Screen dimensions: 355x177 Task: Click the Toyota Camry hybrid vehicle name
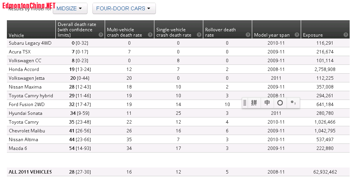31,96
